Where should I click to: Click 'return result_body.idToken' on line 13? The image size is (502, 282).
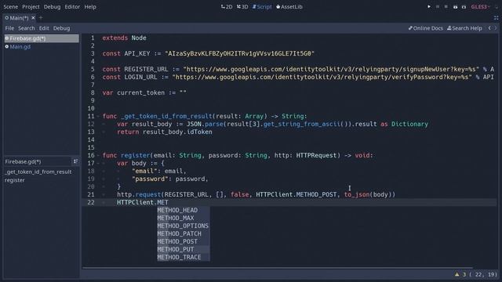click(x=165, y=132)
